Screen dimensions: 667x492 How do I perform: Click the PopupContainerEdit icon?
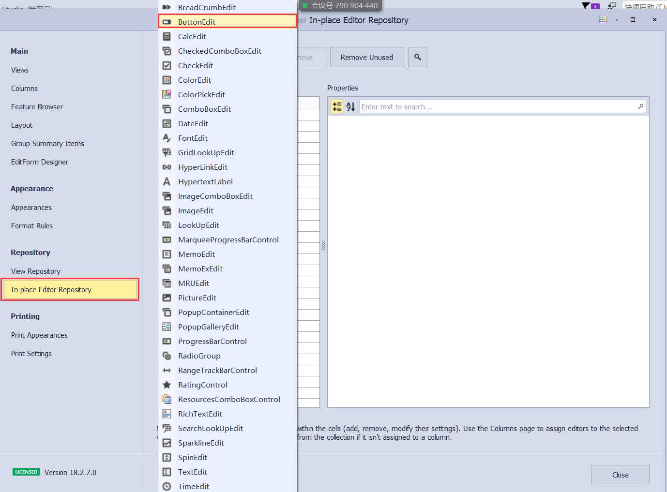coord(167,312)
